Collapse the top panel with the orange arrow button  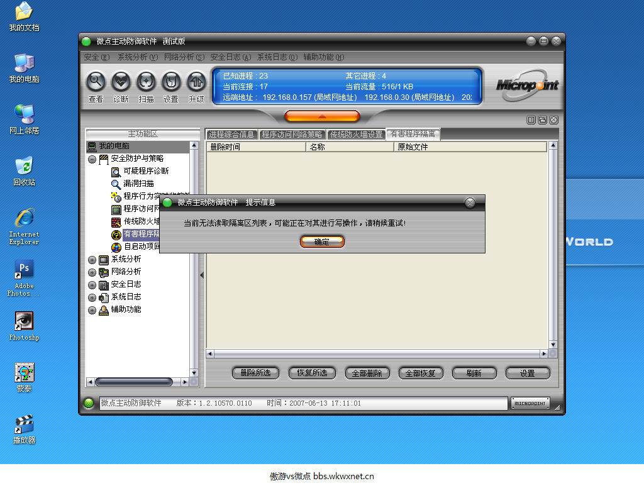[322, 116]
